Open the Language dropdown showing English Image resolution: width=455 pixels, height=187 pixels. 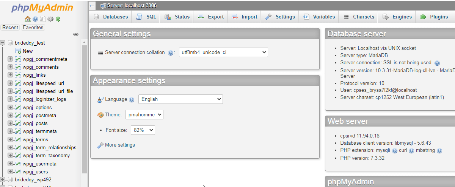(180, 99)
